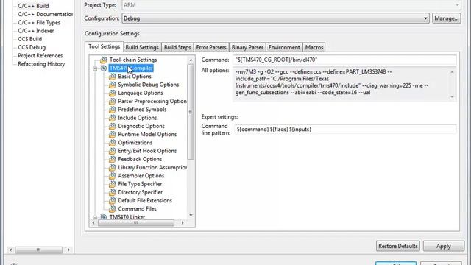Click the Apply button
This screenshot has height=265, width=471.
tap(443, 246)
